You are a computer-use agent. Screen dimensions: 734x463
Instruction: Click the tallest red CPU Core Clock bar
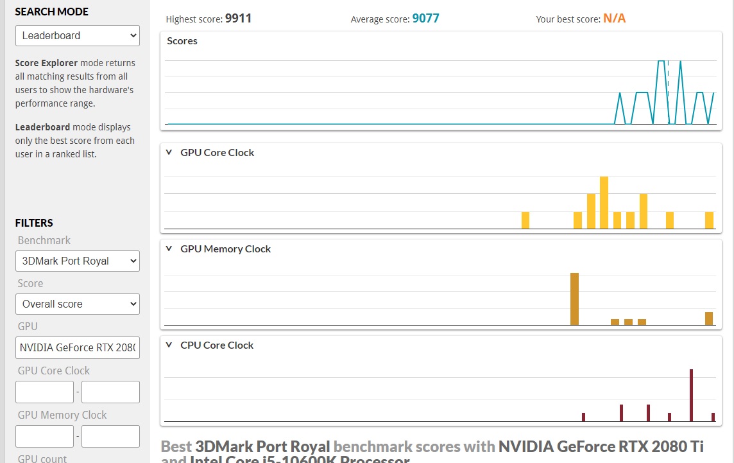[691, 396]
